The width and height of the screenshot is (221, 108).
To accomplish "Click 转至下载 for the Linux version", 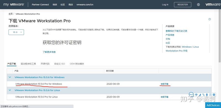I will (165, 97).
